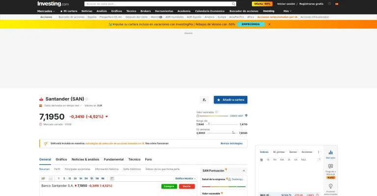Close the yellow promo banner
Image resolution: width=377 pixels, height=196 pixels.
pyautogui.click(x=269, y=24)
